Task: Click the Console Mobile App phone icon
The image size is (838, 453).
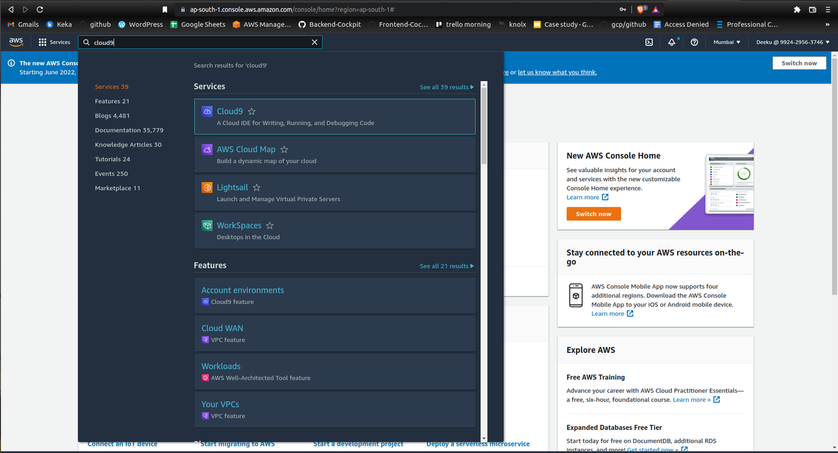Action: coord(575,295)
